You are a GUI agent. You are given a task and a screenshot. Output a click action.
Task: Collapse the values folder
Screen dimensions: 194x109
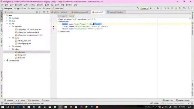[10, 49]
